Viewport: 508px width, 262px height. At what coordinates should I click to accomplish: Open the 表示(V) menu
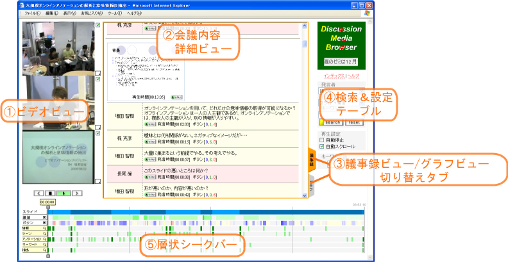(70, 13)
